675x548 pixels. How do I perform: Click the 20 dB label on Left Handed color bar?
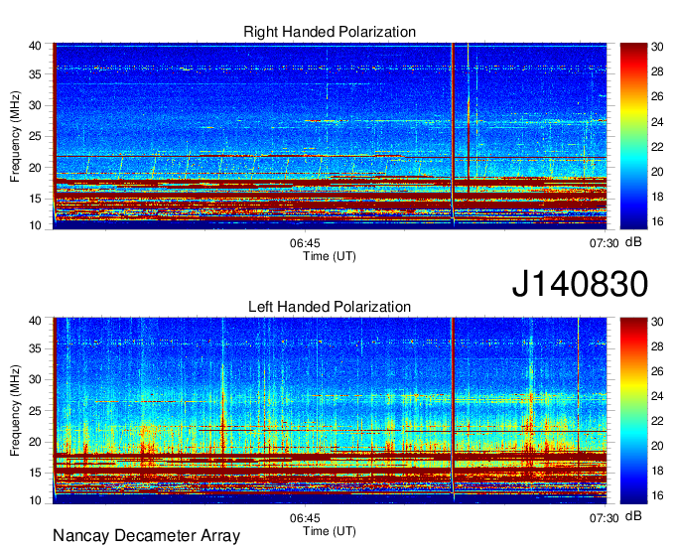(x=657, y=446)
